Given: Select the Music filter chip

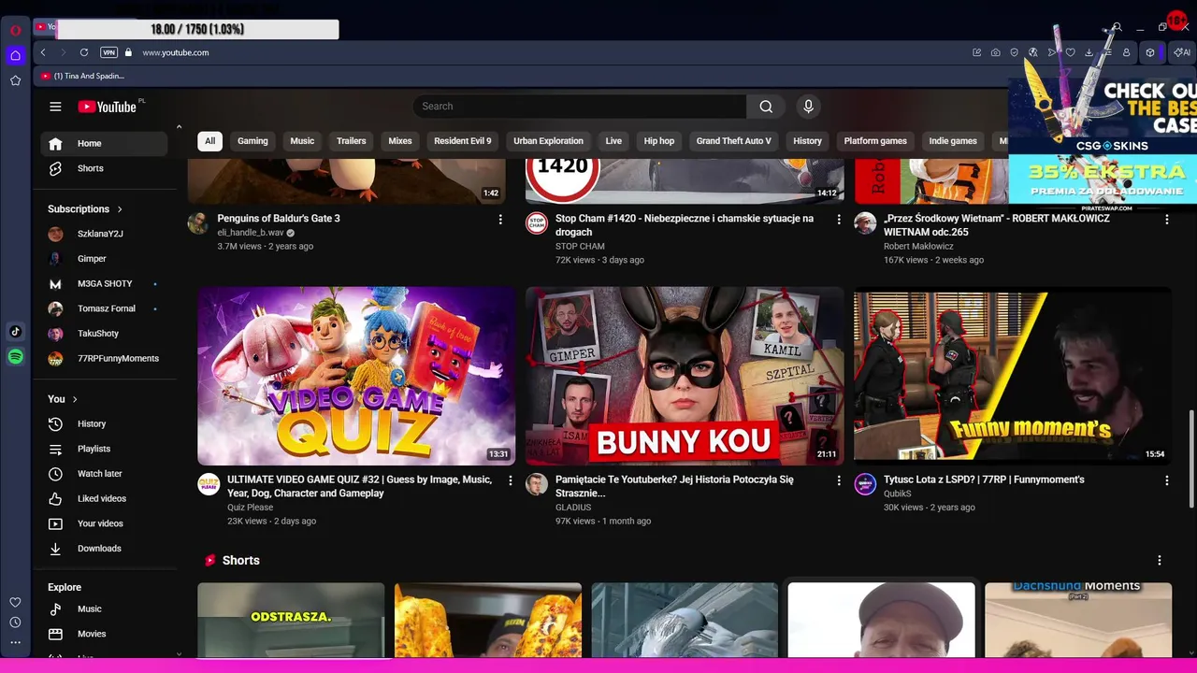Looking at the screenshot, I should point(302,141).
